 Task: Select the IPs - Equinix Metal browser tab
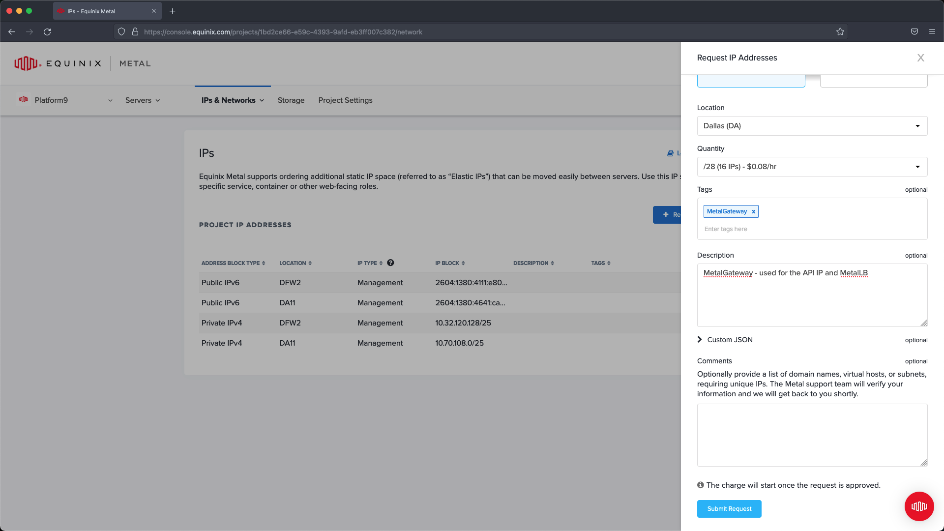pyautogui.click(x=107, y=11)
